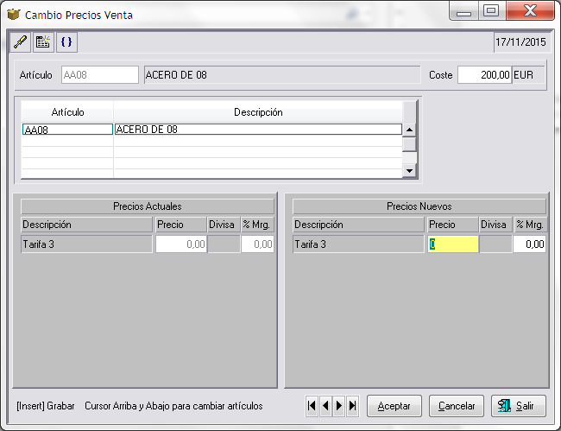Click the Divisa field in Precios Nuevos

pos(495,244)
